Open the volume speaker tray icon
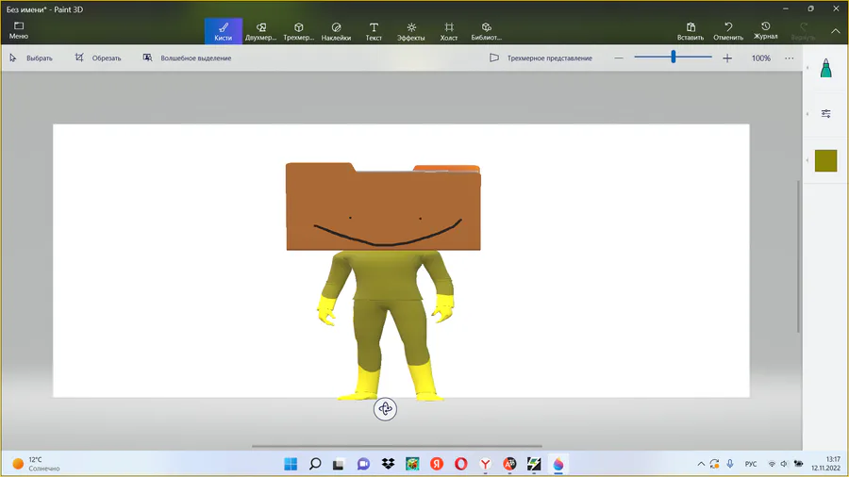The height and width of the screenshot is (477, 849). pyautogui.click(x=784, y=464)
